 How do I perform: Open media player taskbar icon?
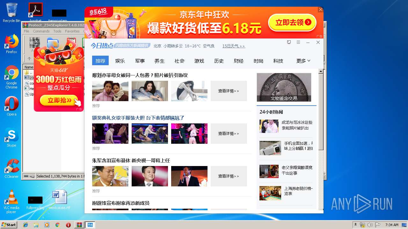pos(47,225)
